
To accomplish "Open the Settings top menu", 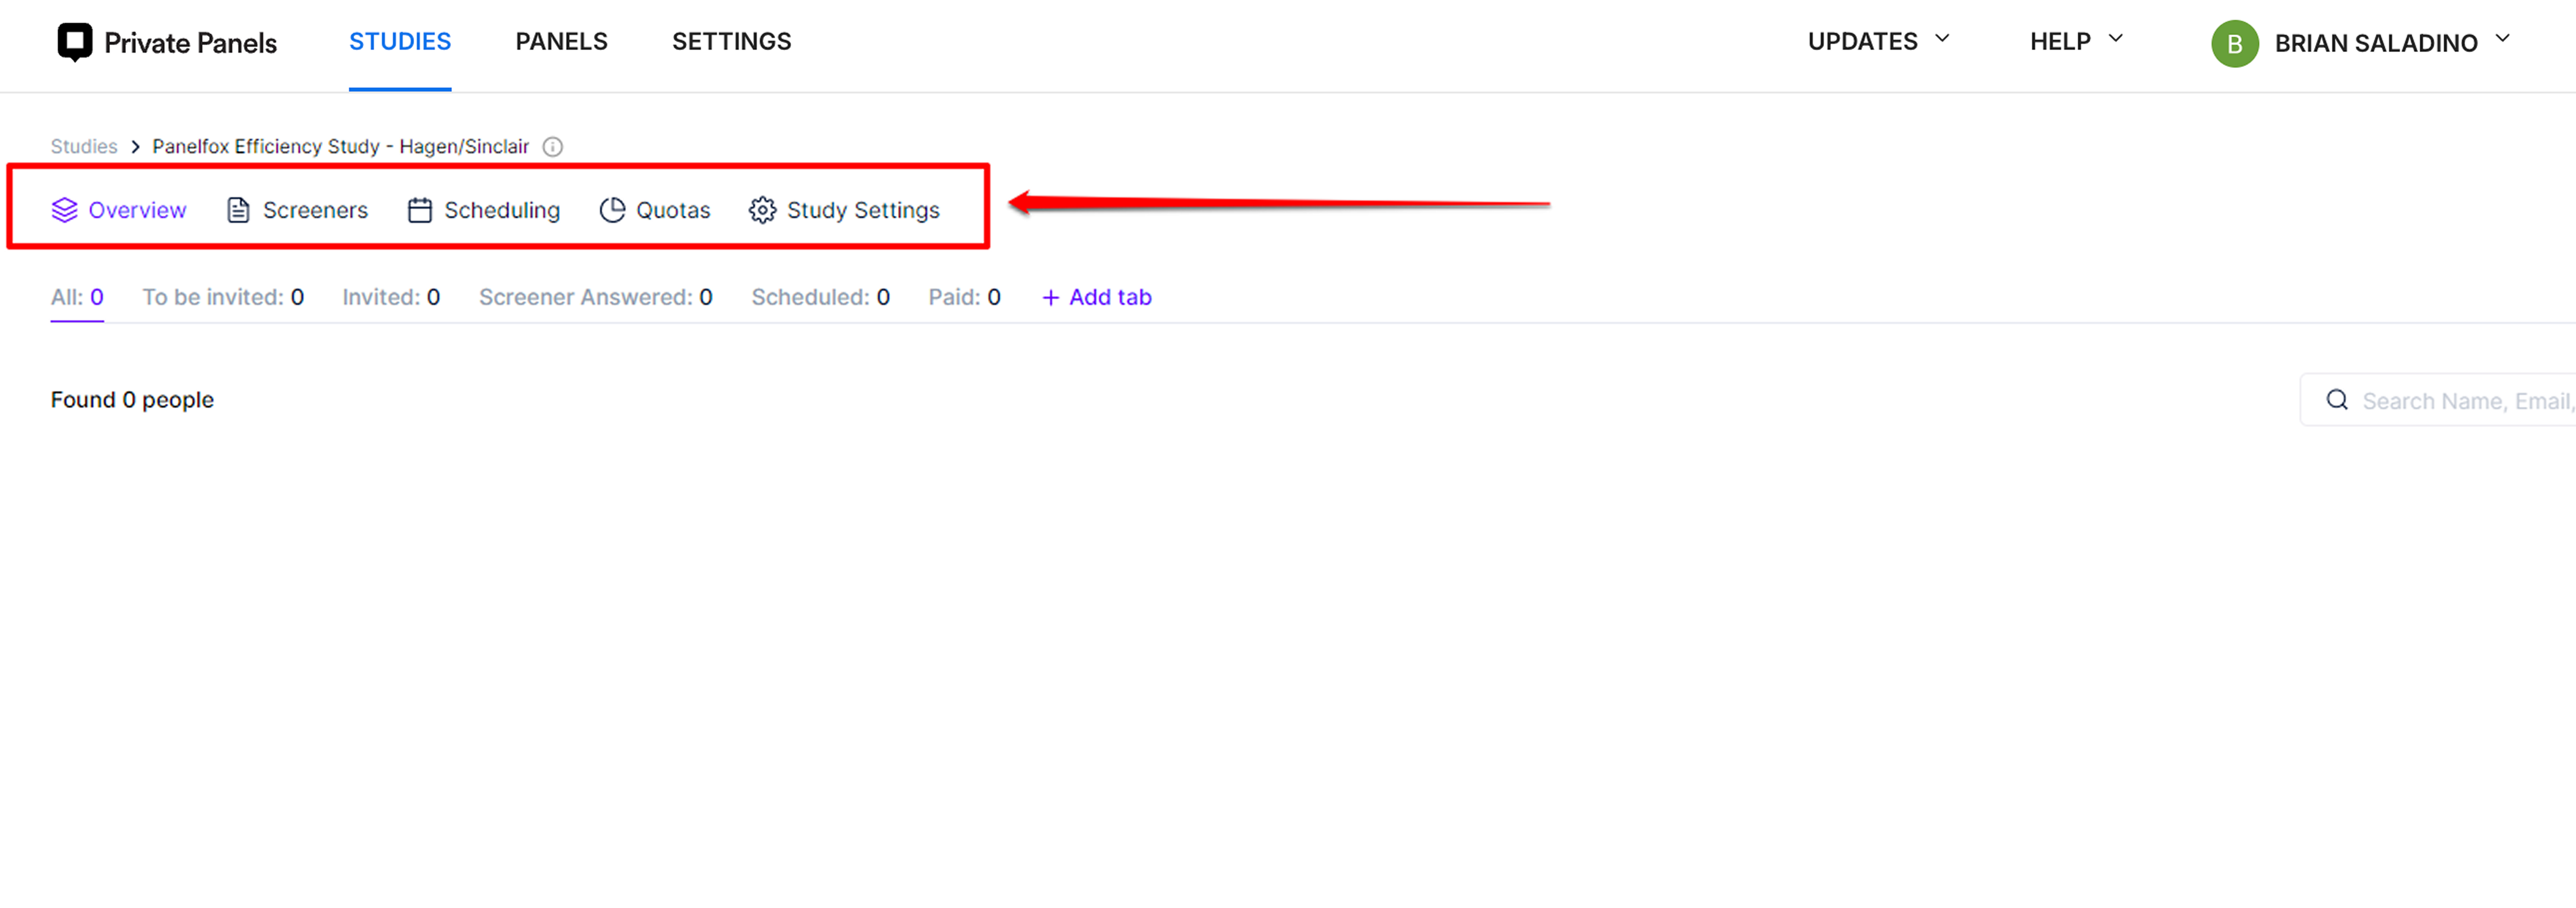I will tap(731, 41).
